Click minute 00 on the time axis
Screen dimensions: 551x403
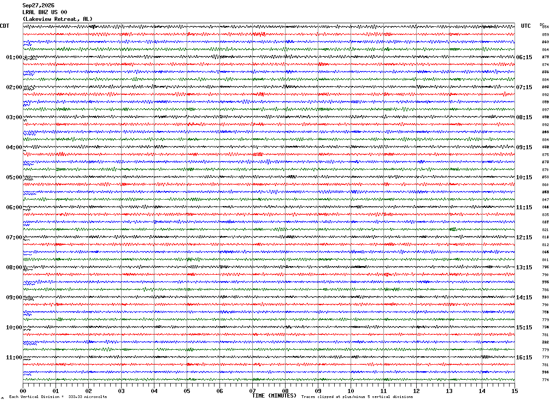pos(23,391)
